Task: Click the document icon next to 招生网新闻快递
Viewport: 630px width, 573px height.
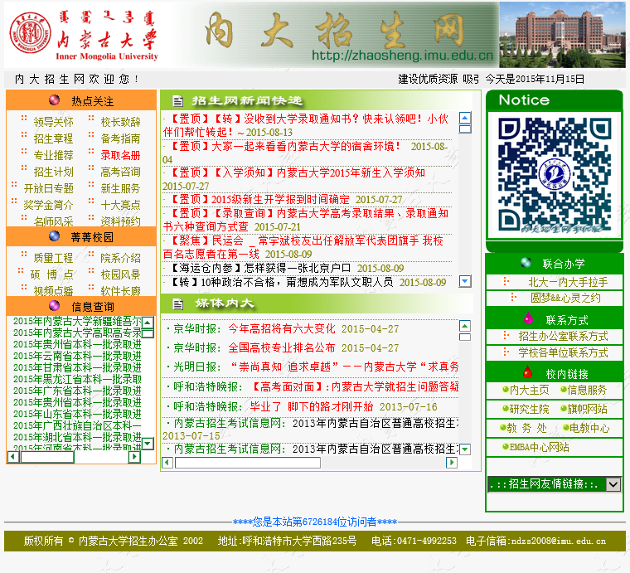Action: [177, 101]
